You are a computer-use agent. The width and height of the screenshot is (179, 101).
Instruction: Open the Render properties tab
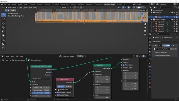click(150, 42)
